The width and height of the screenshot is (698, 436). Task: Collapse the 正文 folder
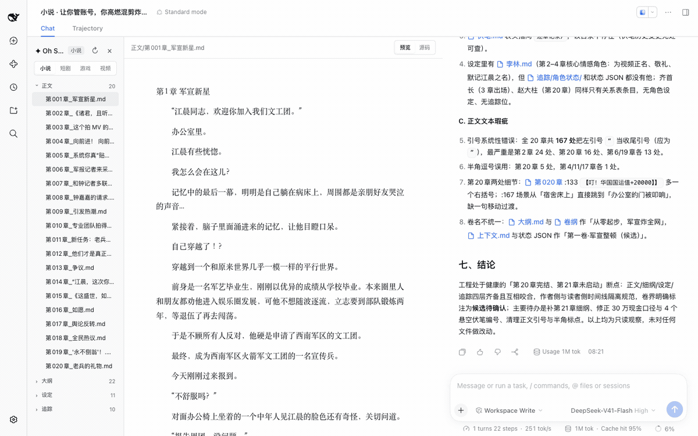(76, 85)
